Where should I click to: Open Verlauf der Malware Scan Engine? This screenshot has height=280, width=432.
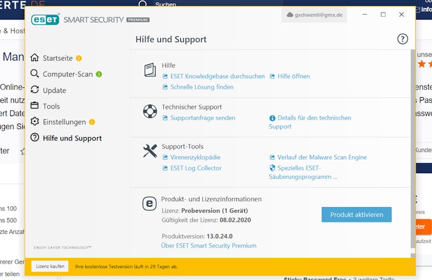pyautogui.click(x=322, y=158)
